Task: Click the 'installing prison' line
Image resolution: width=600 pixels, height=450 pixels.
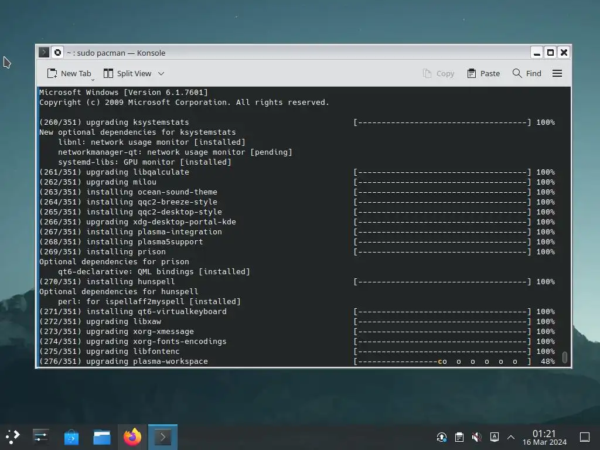Action: (102, 251)
